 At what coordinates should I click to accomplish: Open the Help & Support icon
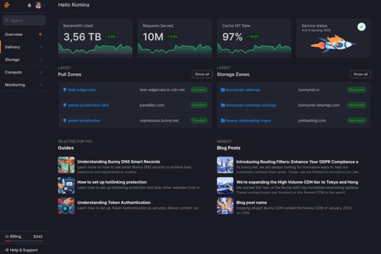[7, 250]
